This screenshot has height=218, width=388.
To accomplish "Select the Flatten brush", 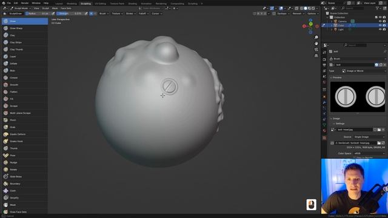I will [x=25, y=91].
